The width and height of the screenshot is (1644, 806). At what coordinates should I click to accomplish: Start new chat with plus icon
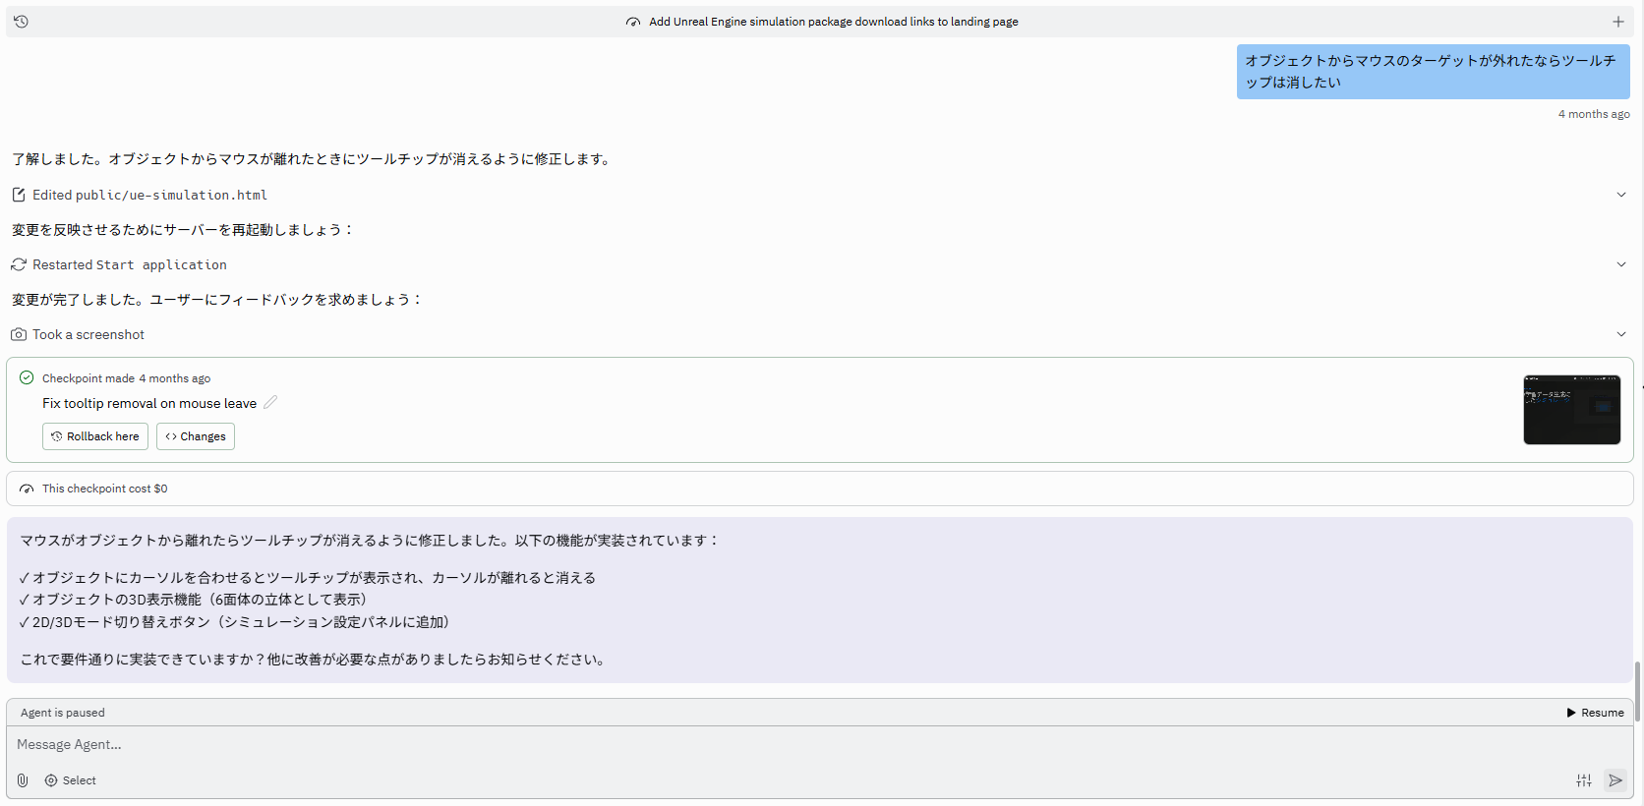point(1617,22)
